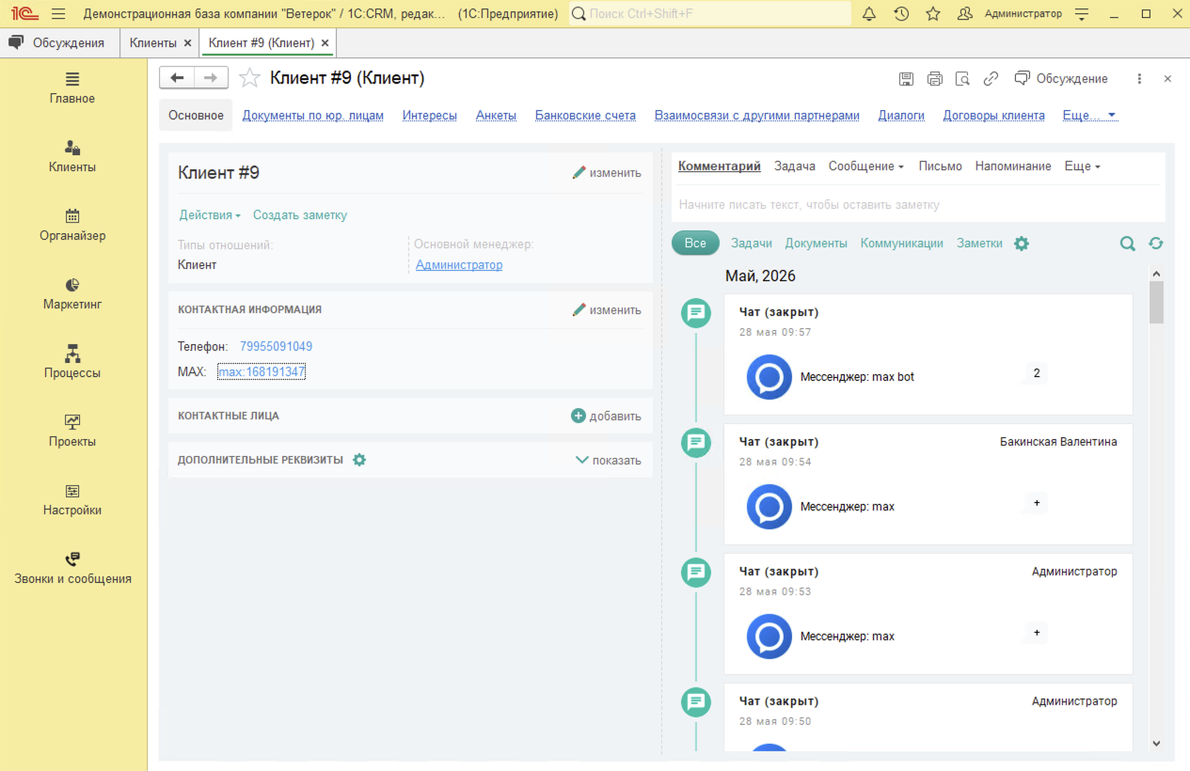Open Процессы section in sidebar
The height and width of the screenshot is (771, 1190).
click(x=72, y=362)
